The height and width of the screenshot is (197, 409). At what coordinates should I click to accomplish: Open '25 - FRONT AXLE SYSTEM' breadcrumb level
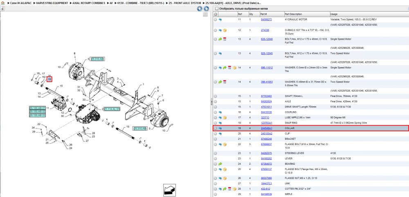coord(186,3)
